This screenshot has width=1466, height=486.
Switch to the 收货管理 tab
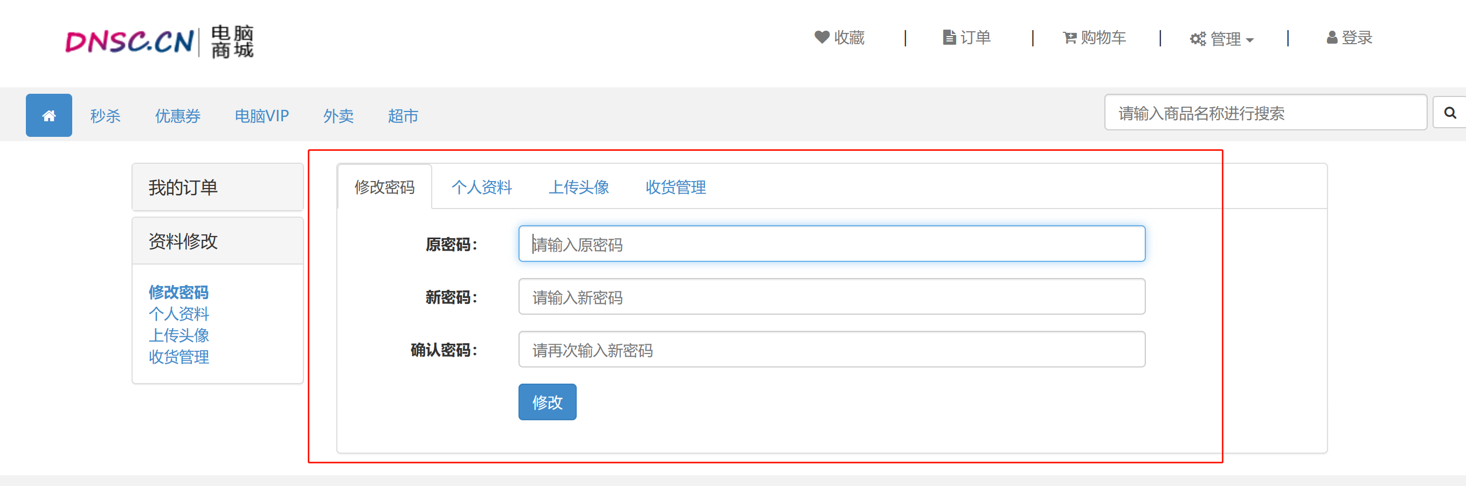(675, 186)
